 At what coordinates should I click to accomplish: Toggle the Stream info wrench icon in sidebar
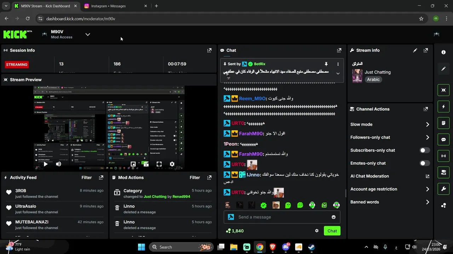click(x=443, y=189)
